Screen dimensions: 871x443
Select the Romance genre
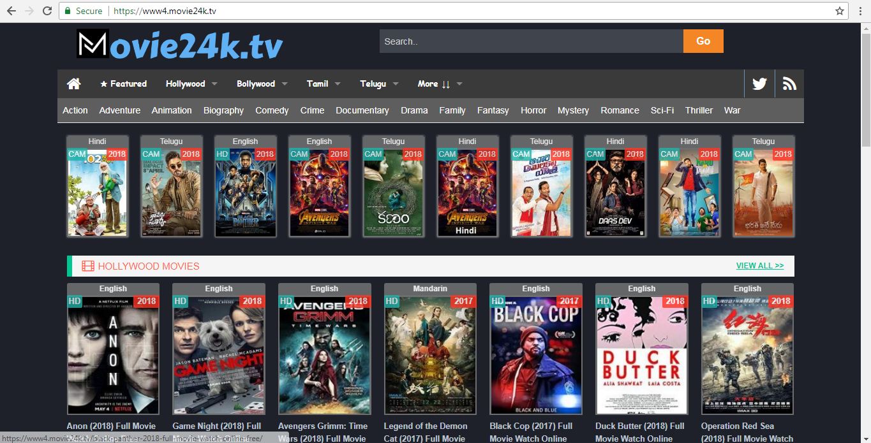620,110
